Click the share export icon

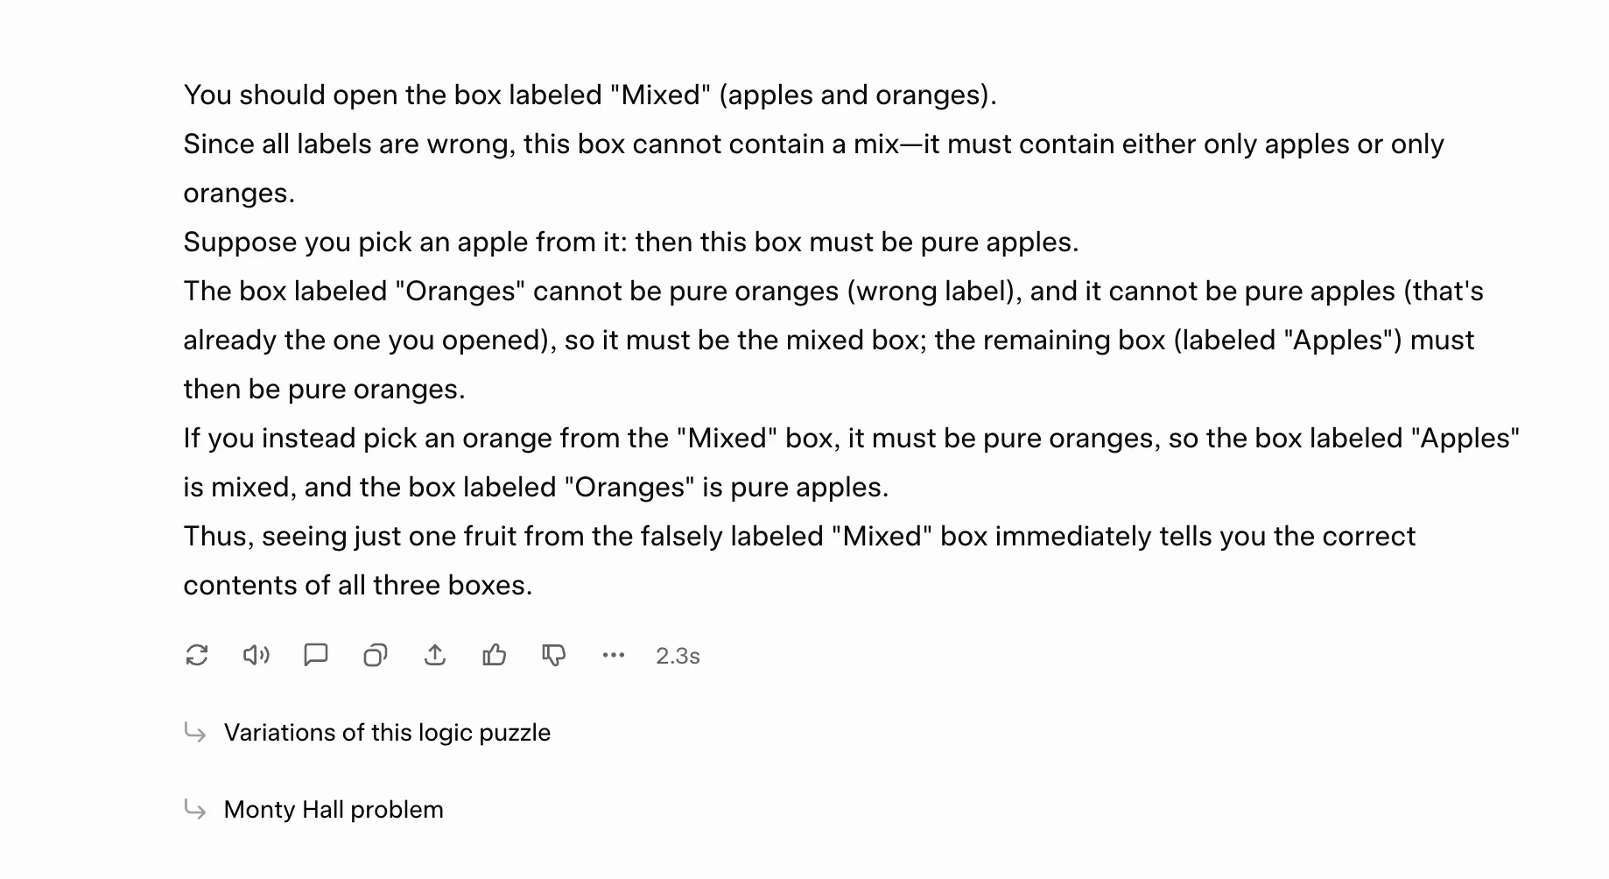click(x=435, y=655)
